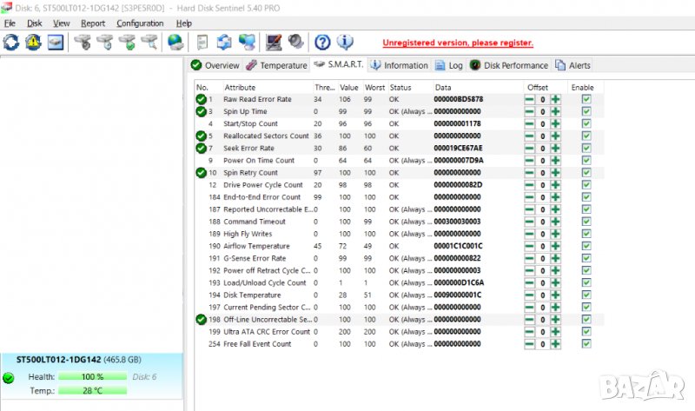Decrease the offset for Reallocated Sectors Count
Viewport: 695px width, 411px height.
[530, 136]
